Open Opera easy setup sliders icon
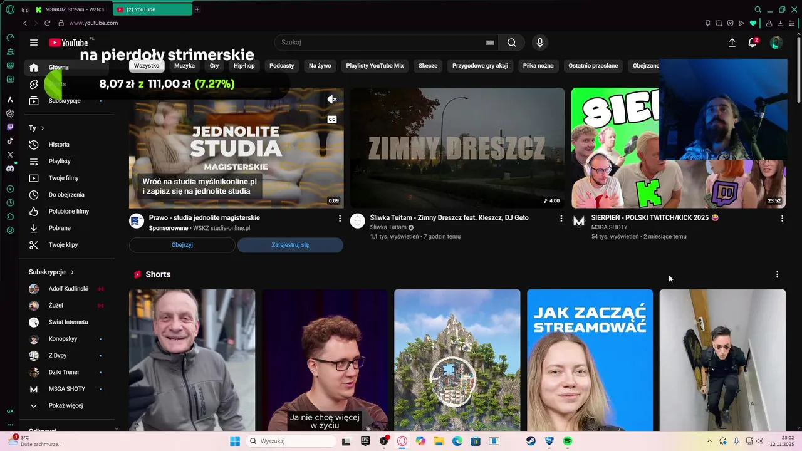This screenshot has width=802, height=451. pyautogui.click(x=792, y=23)
